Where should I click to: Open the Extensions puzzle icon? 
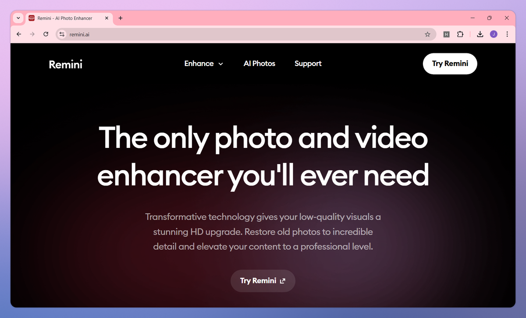(x=460, y=34)
